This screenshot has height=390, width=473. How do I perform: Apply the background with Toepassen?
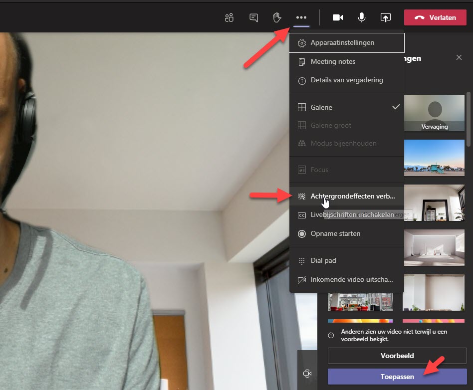click(x=397, y=377)
